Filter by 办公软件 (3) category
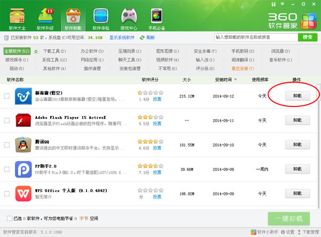The width and height of the screenshot is (321, 237). (92, 51)
